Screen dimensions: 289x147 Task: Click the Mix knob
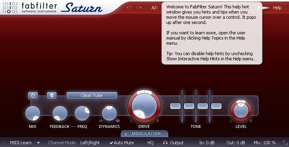(x=33, y=113)
